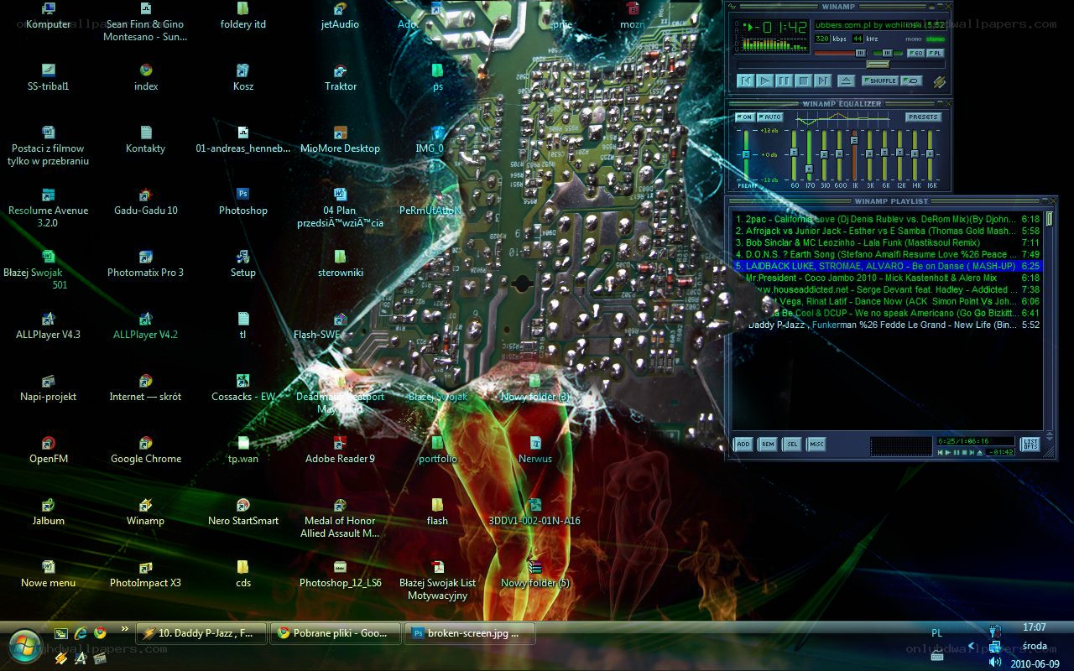This screenshot has height=671, width=1074.
Task: Skip to next track in Winamp
Action: 822,81
